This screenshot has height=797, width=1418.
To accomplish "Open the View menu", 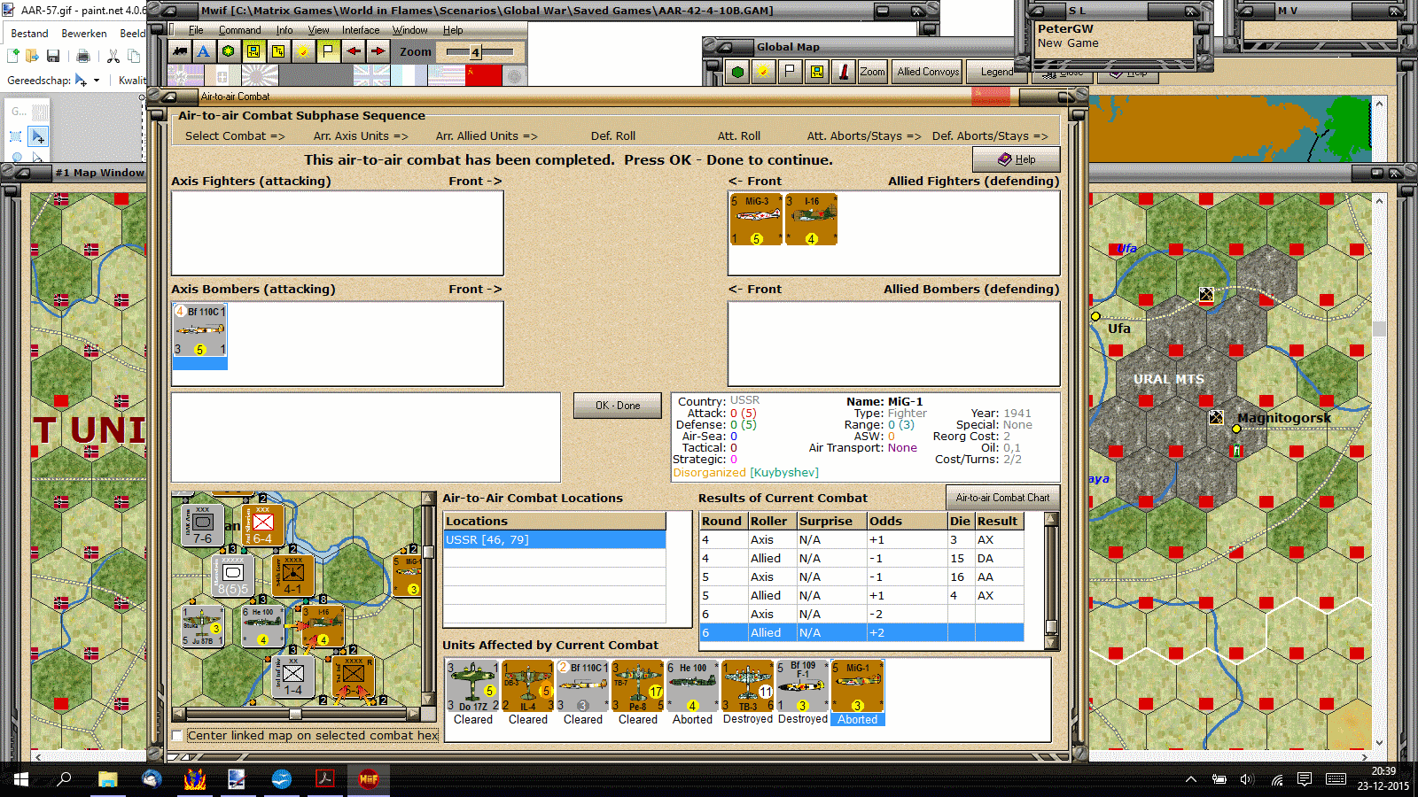I will click(318, 30).
